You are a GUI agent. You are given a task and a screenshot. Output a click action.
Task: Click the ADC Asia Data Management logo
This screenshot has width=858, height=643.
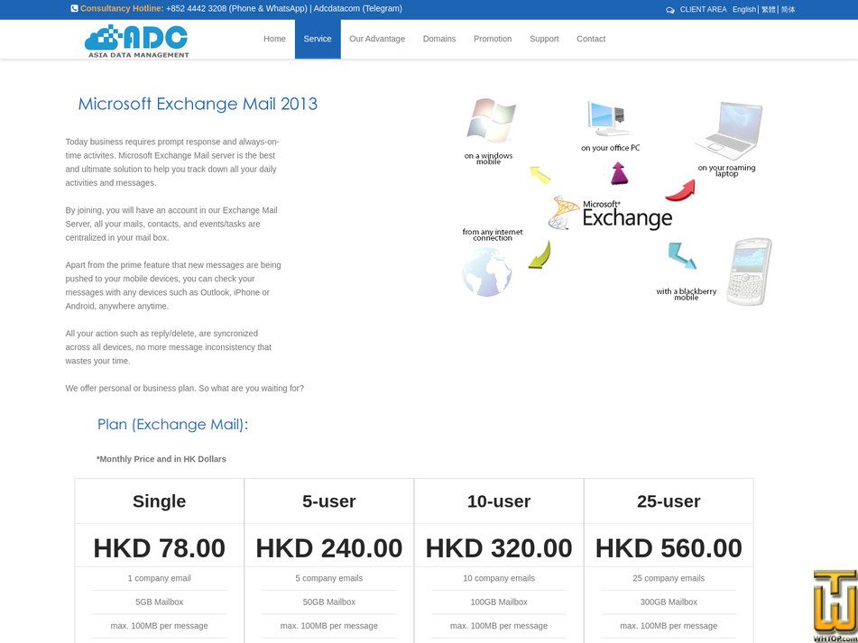point(136,41)
